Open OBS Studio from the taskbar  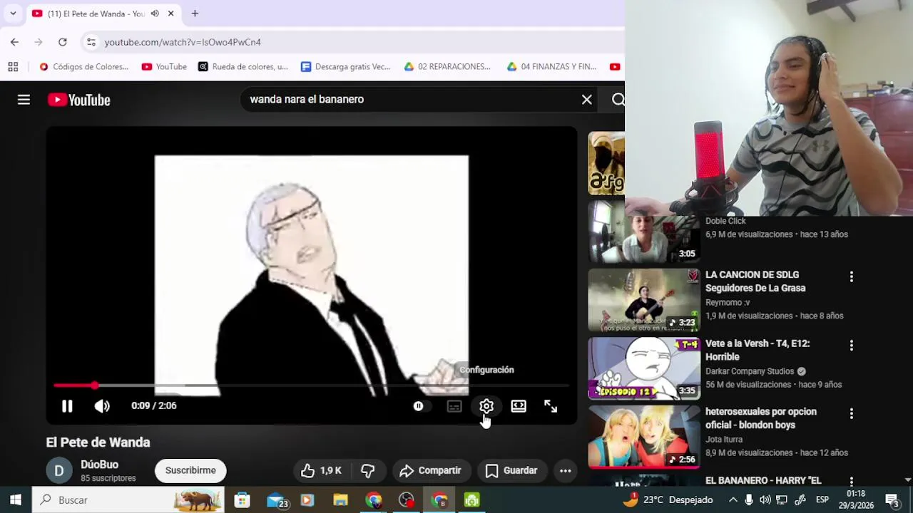[x=407, y=500]
